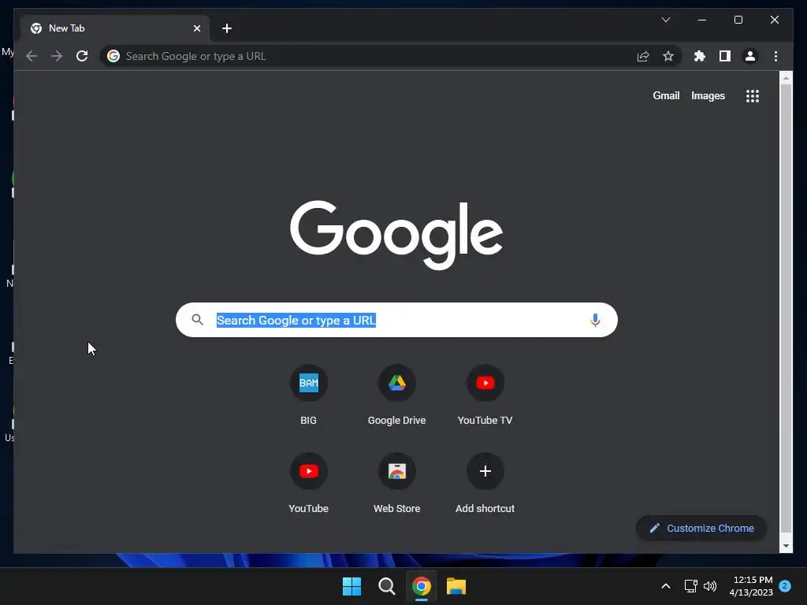Open the tab search dropdown chevron

pos(665,20)
